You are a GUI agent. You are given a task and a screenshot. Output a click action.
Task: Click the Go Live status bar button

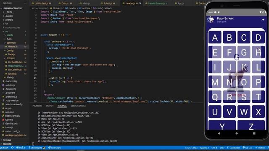click(x=248, y=148)
